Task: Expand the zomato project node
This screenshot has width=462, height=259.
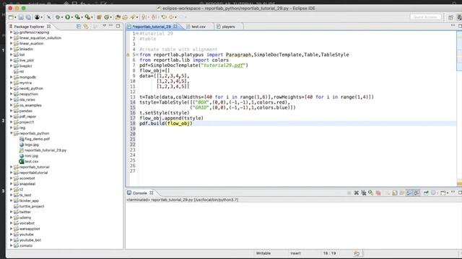Action: coord(12,246)
